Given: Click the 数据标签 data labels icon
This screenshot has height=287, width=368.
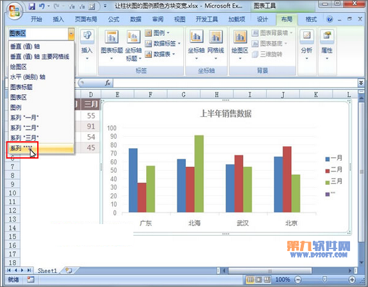Looking at the screenshot, I should (x=148, y=44).
